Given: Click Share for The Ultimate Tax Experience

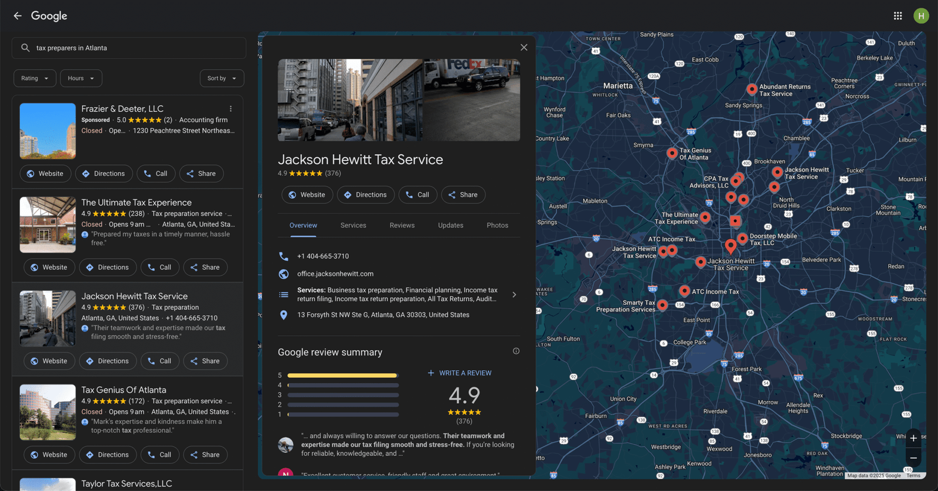Looking at the screenshot, I should click(x=205, y=267).
